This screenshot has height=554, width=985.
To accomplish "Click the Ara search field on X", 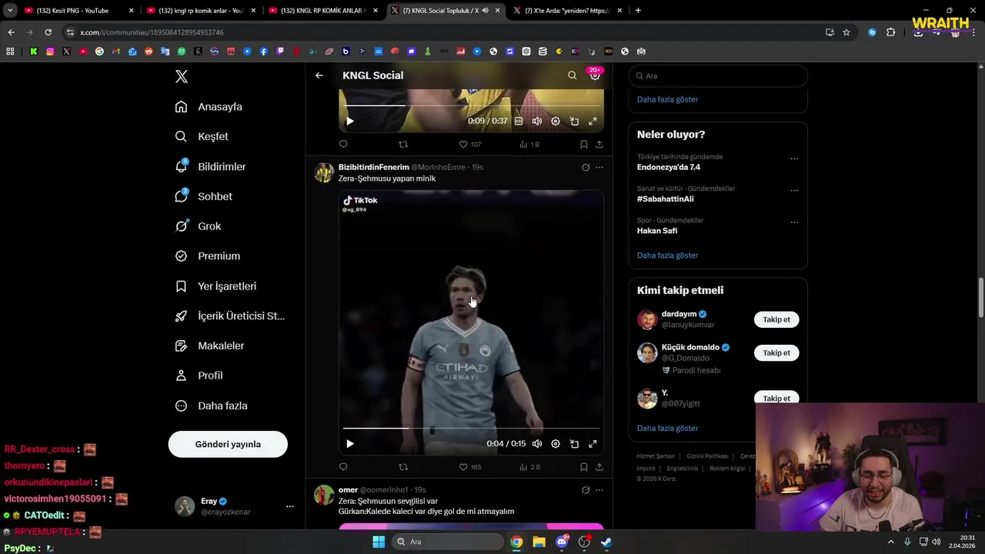I will click(718, 75).
